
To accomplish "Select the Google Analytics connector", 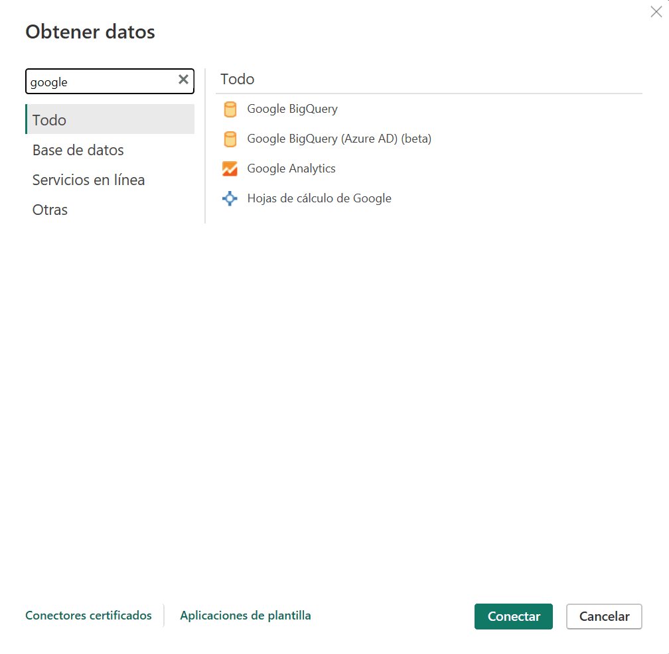I will 291,168.
